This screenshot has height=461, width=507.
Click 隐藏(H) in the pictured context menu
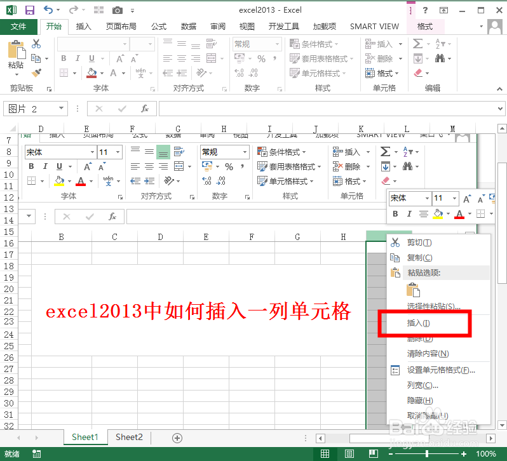420,401
